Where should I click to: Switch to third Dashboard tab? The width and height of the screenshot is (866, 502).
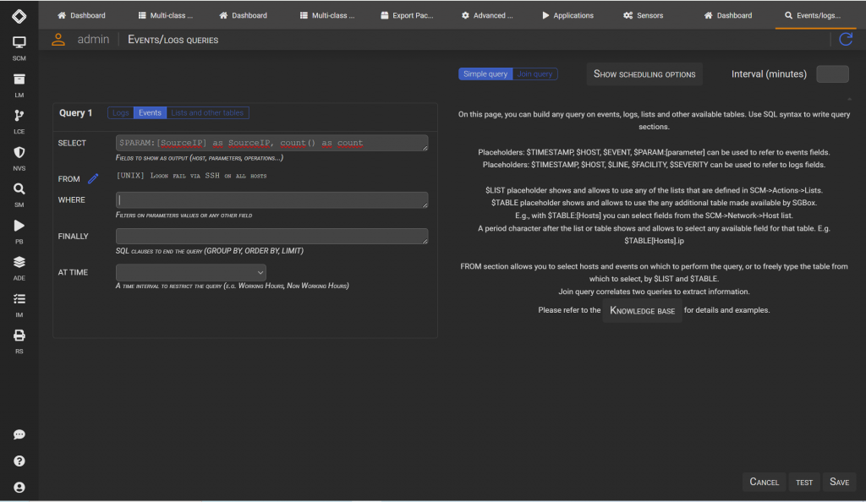coord(728,15)
